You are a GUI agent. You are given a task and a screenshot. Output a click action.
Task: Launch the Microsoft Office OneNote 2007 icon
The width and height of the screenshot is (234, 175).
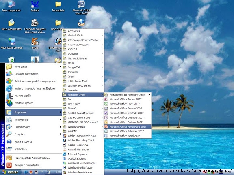click(x=106, y=117)
